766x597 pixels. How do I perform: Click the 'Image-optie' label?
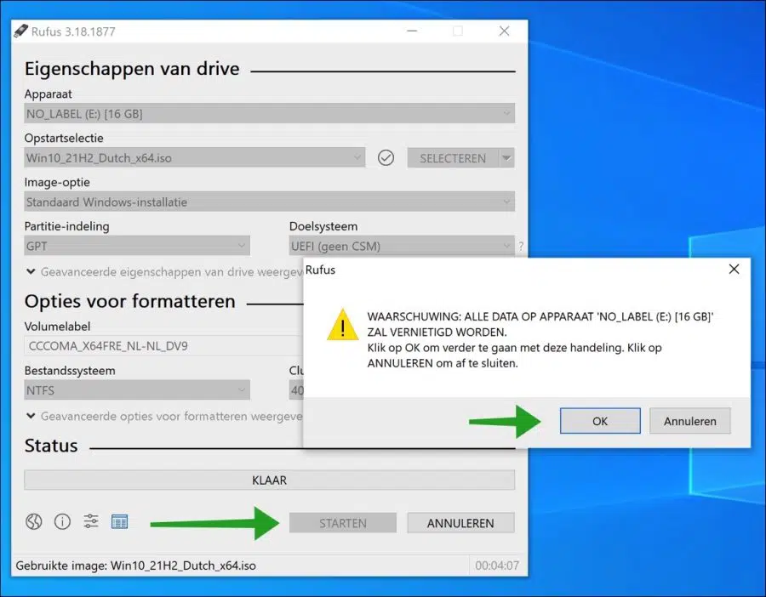[57, 182]
